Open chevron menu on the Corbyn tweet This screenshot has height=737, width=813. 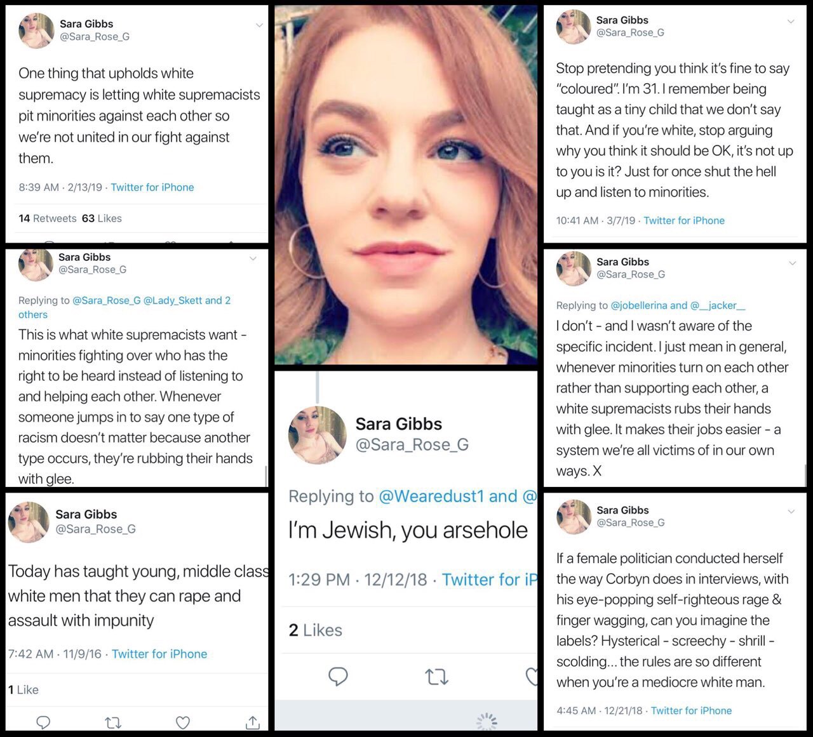[791, 512]
